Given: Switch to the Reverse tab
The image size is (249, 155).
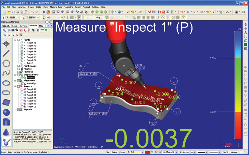Looking at the screenshot, I should [24, 26].
